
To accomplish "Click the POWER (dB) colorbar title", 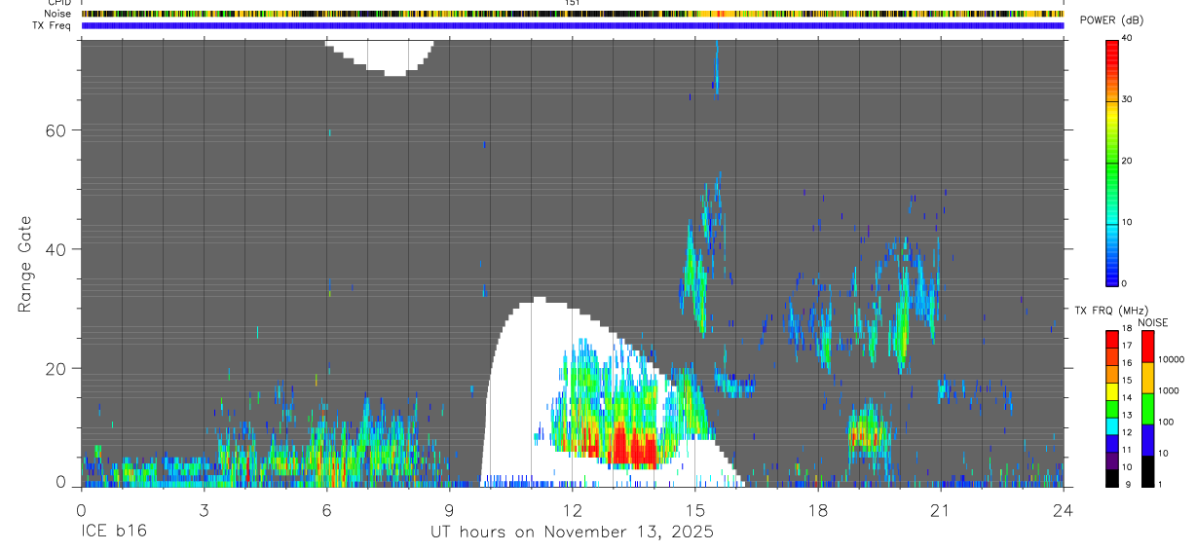I will coord(1112,20).
